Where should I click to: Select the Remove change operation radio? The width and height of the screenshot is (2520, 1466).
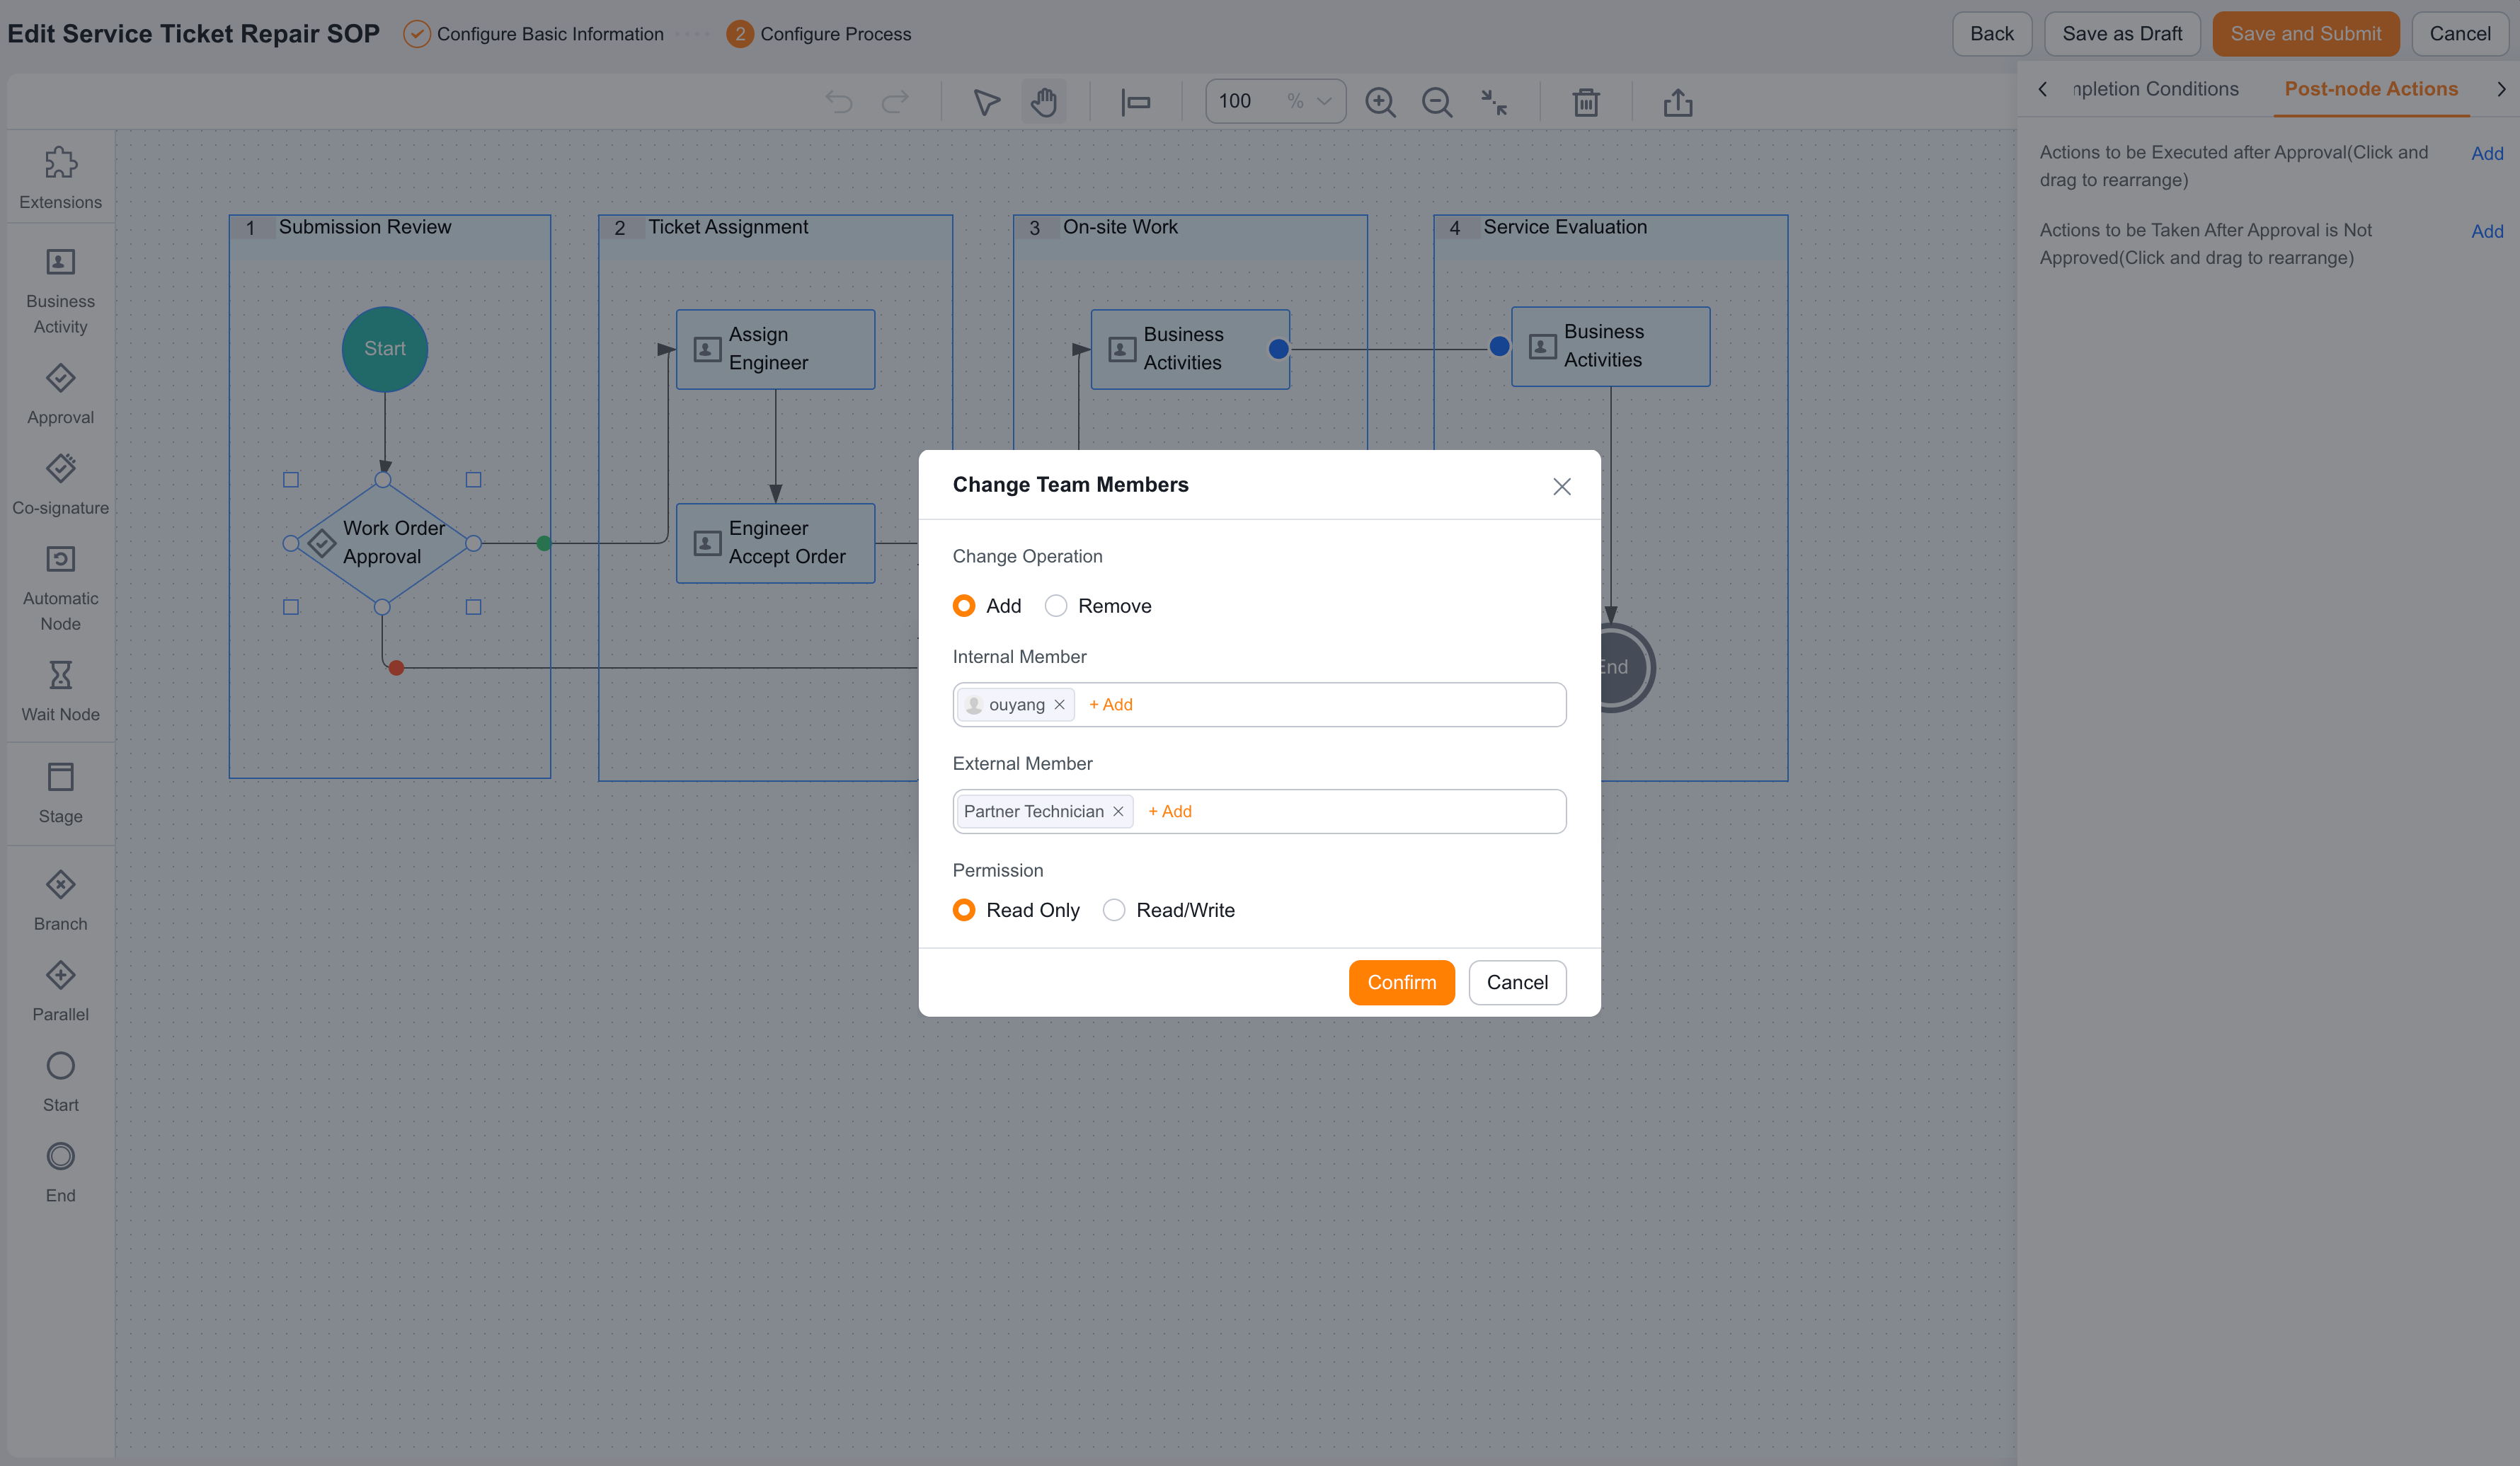(1056, 606)
